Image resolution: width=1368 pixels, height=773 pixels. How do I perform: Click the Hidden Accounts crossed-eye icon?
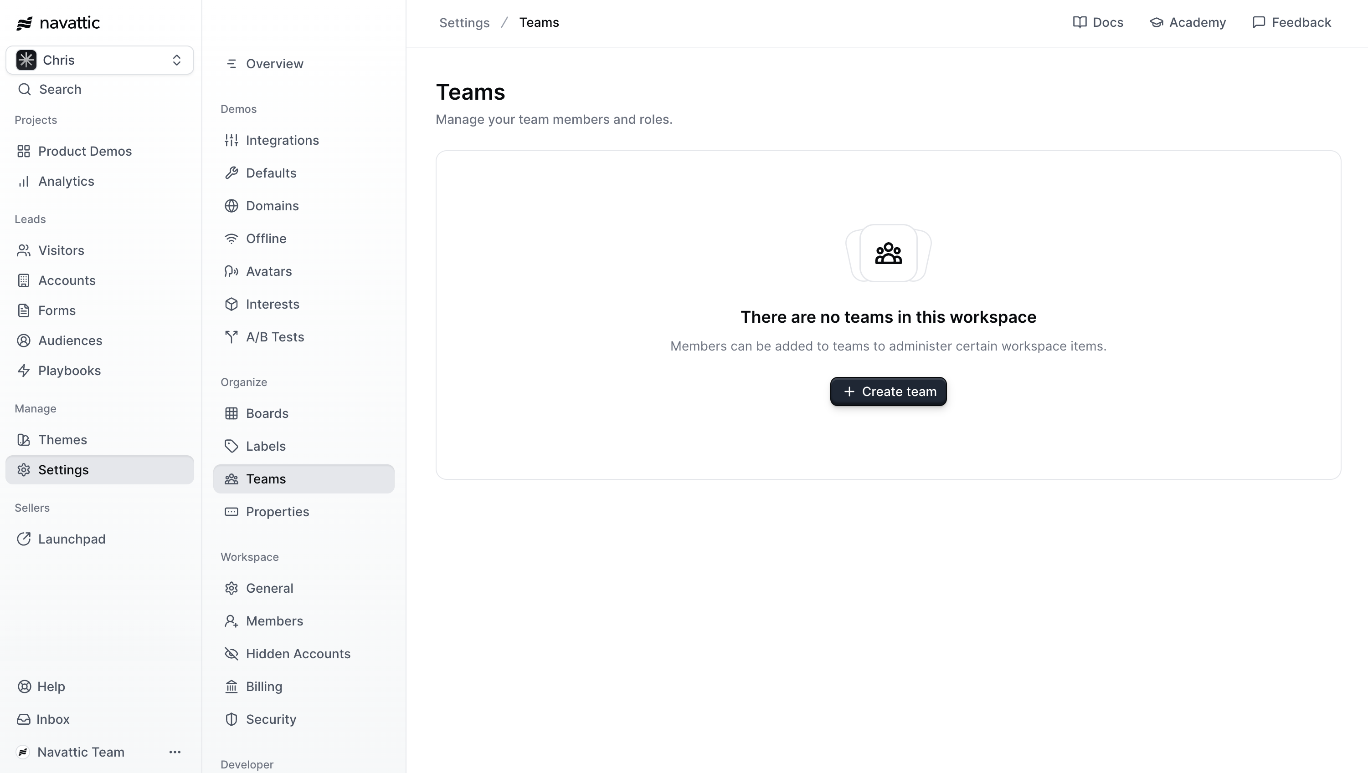coord(231,654)
